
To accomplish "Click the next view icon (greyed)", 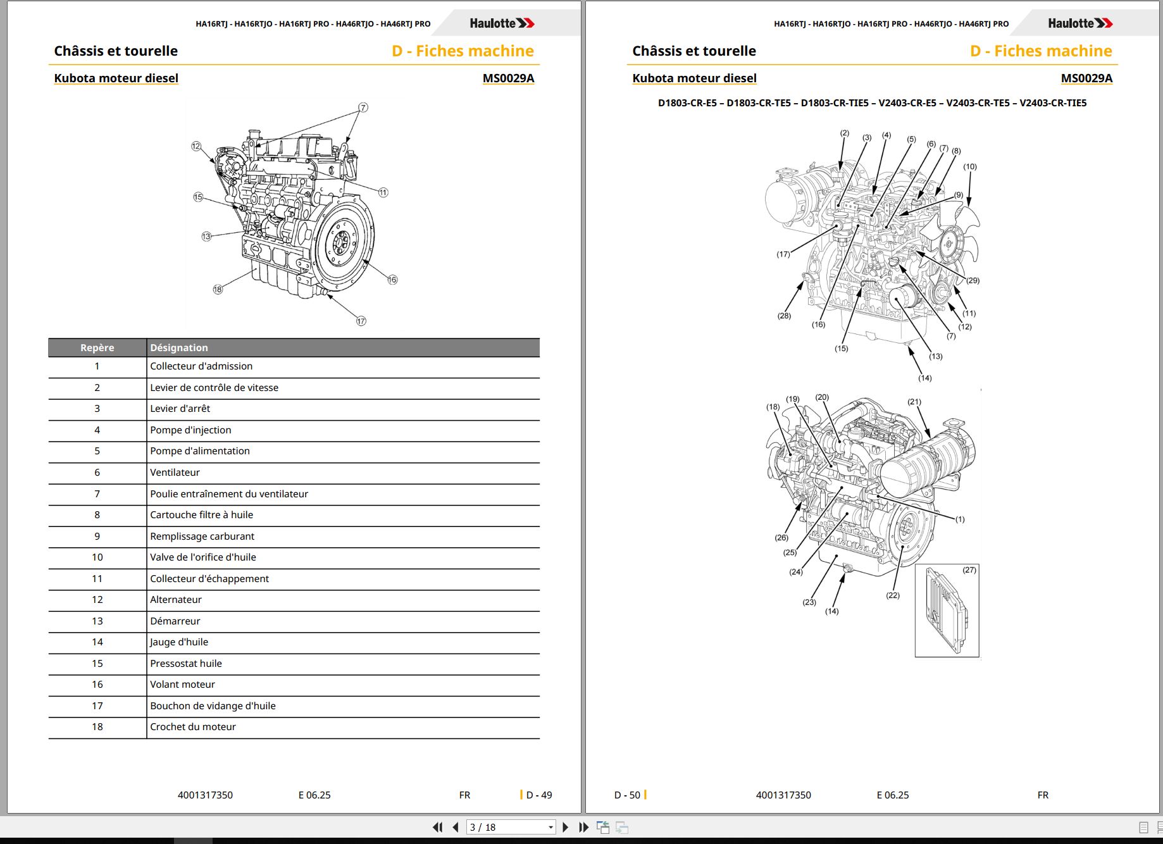I will pos(622,827).
